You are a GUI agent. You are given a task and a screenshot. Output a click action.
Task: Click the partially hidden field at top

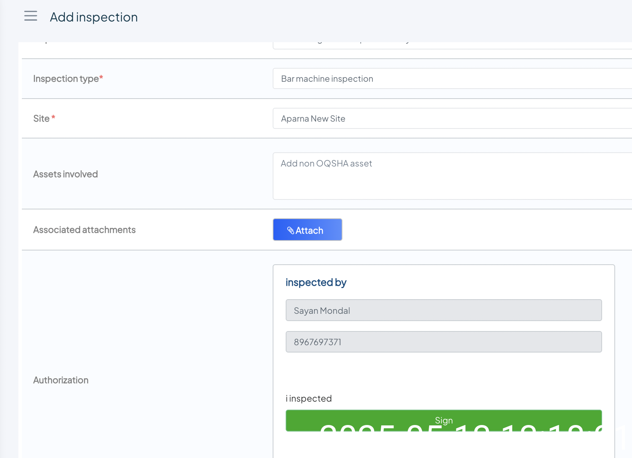tap(452, 45)
